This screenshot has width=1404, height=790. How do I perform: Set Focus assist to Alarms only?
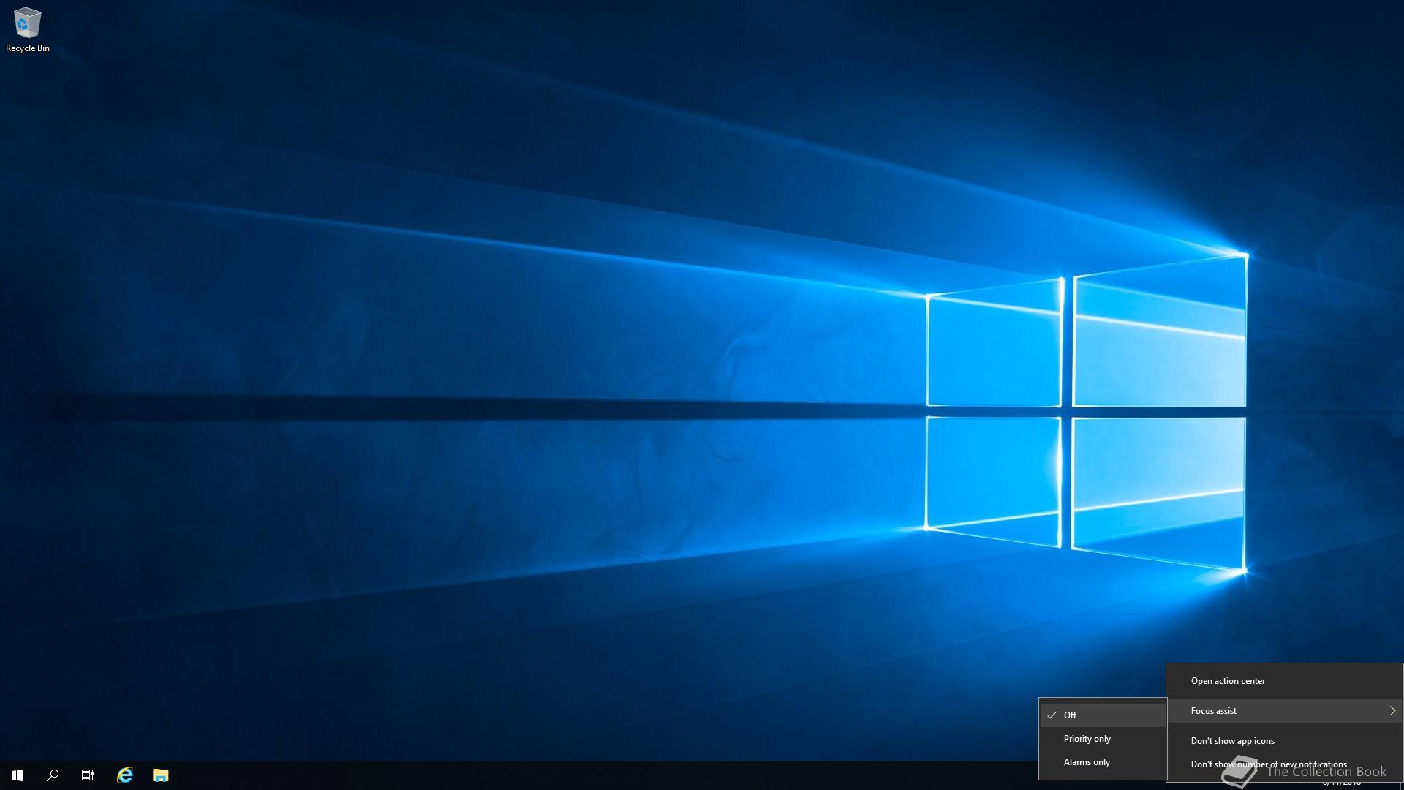[x=1103, y=762]
